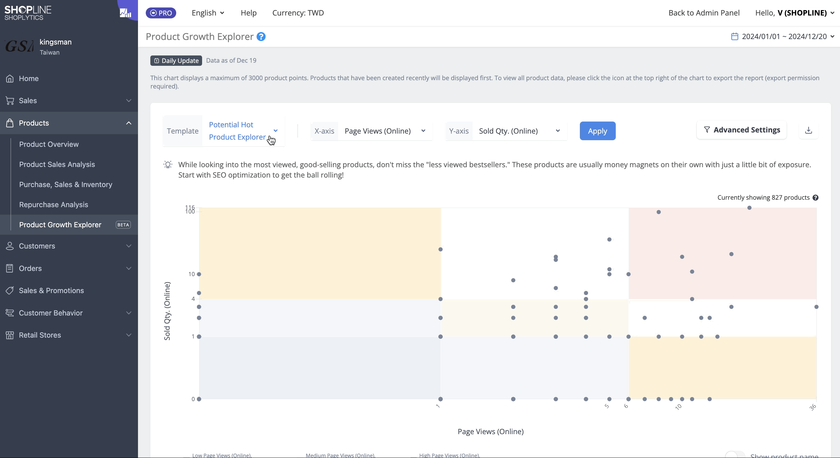The width and height of the screenshot is (840, 458).
Task: Toggle the Show product name switch
Action: (735, 455)
